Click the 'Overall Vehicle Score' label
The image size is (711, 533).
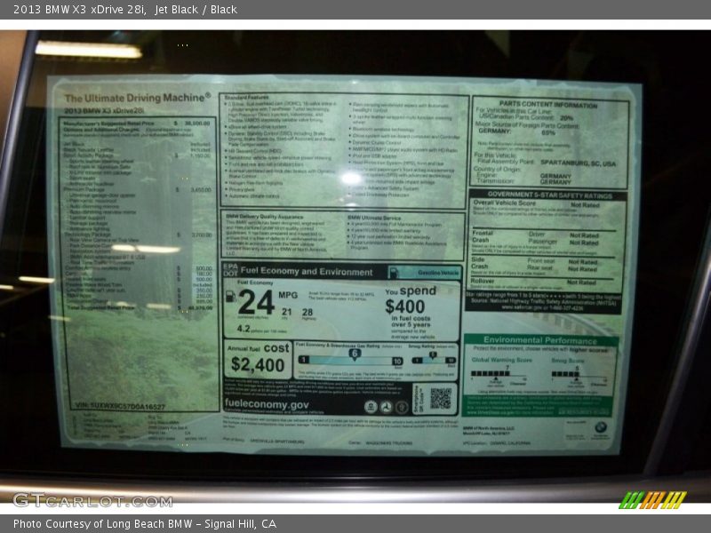pos(504,203)
